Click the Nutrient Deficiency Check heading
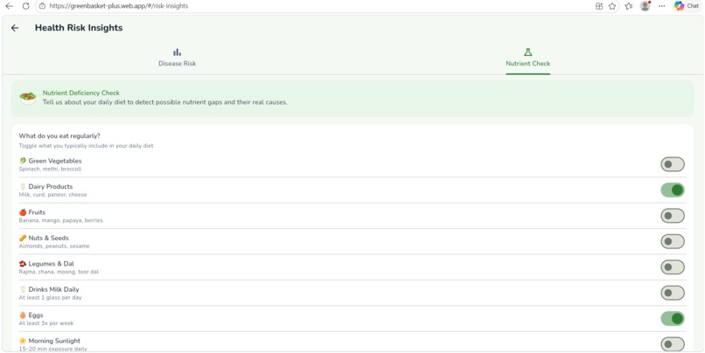The height and width of the screenshot is (353, 705). point(81,93)
